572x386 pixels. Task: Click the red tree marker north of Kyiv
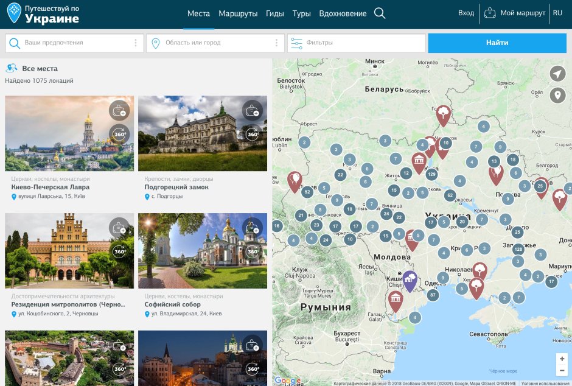coord(443,116)
